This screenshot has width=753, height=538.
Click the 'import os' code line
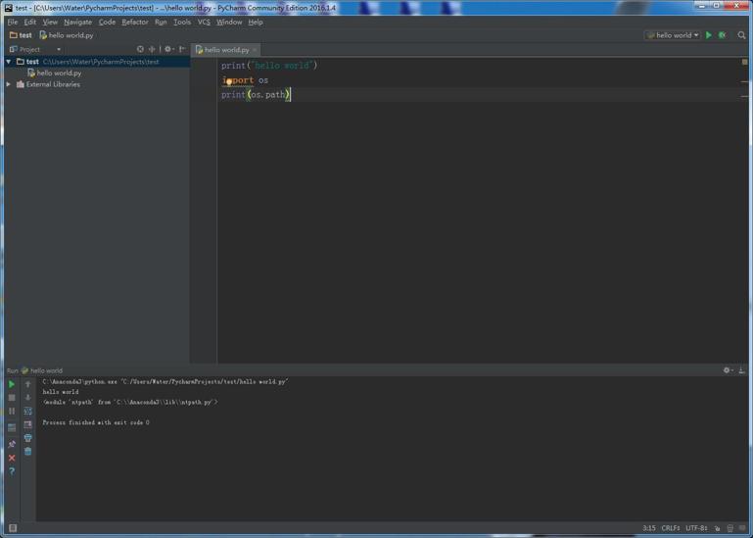click(x=245, y=80)
